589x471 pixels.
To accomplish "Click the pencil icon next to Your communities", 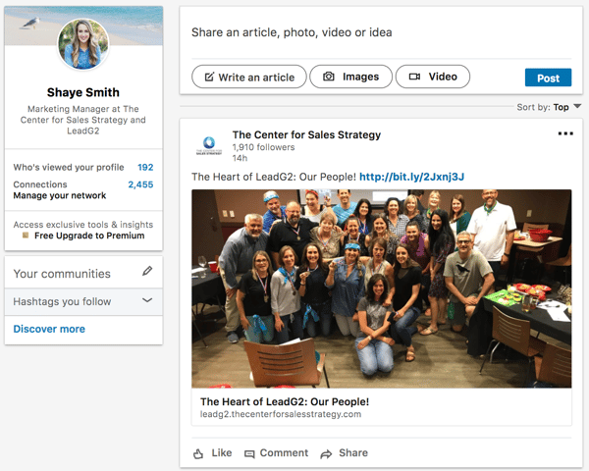I will (x=147, y=271).
